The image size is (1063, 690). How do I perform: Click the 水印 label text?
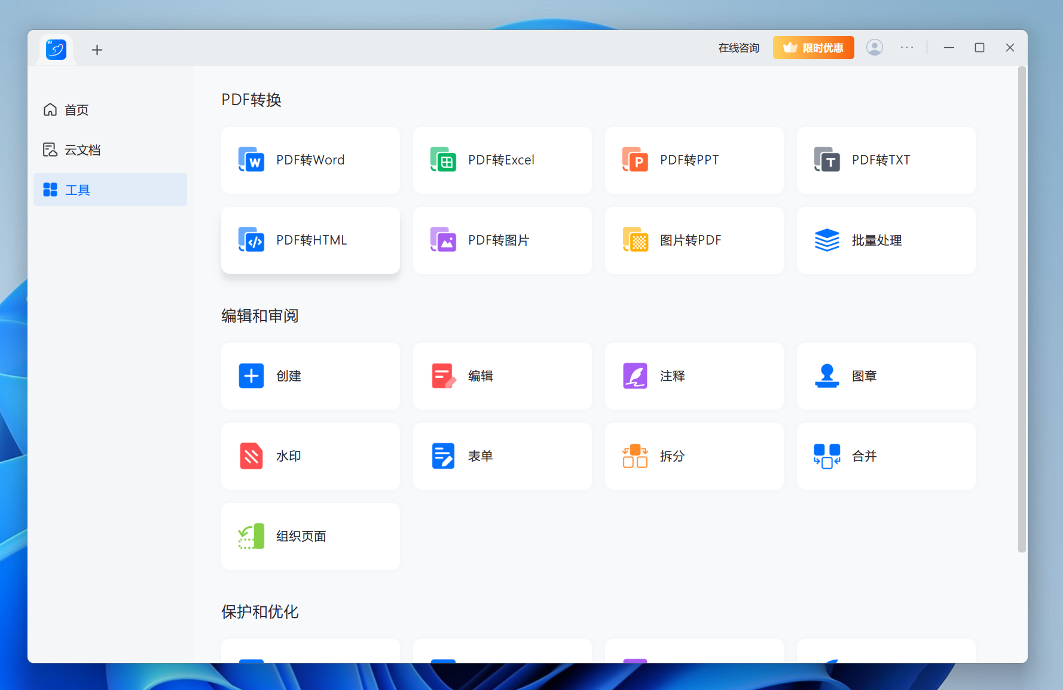coord(288,456)
